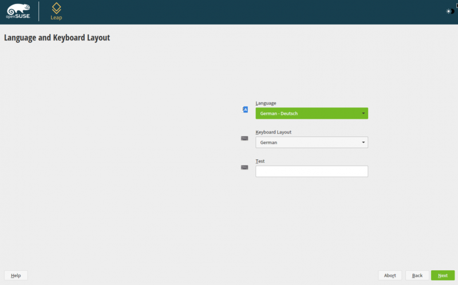458x285 pixels.
Task: Toggle the light/dark theme switch
Action: coord(450,11)
